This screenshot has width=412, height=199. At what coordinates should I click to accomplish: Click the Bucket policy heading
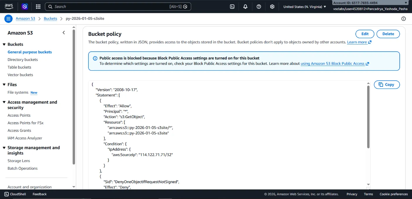[x=105, y=34]
